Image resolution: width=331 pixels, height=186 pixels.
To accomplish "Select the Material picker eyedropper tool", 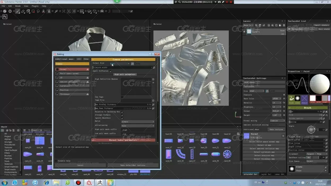I will [x=56, y=11].
